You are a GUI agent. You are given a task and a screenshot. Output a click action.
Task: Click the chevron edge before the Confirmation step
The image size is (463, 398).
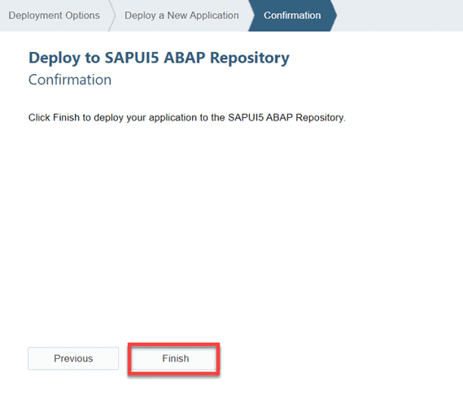(x=251, y=15)
